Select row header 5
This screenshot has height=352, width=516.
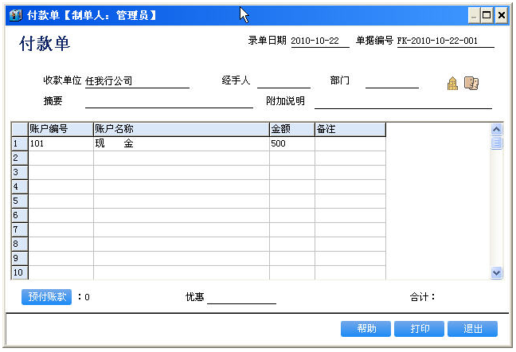click(x=20, y=201)
